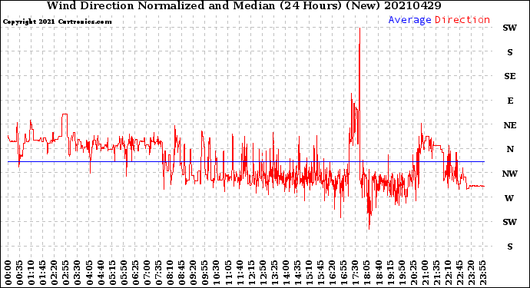The width and height of the screenshot is (530, 288).
Task: Click the 11:40 time axis label
Action: click(240, 273)
